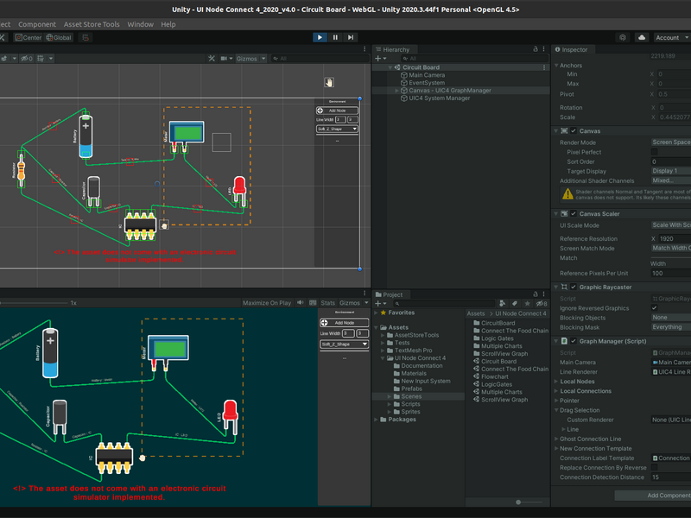Toggle the Ignore Reversed Graphics checkbox
The image size is (691, 518).
(655, 308)
